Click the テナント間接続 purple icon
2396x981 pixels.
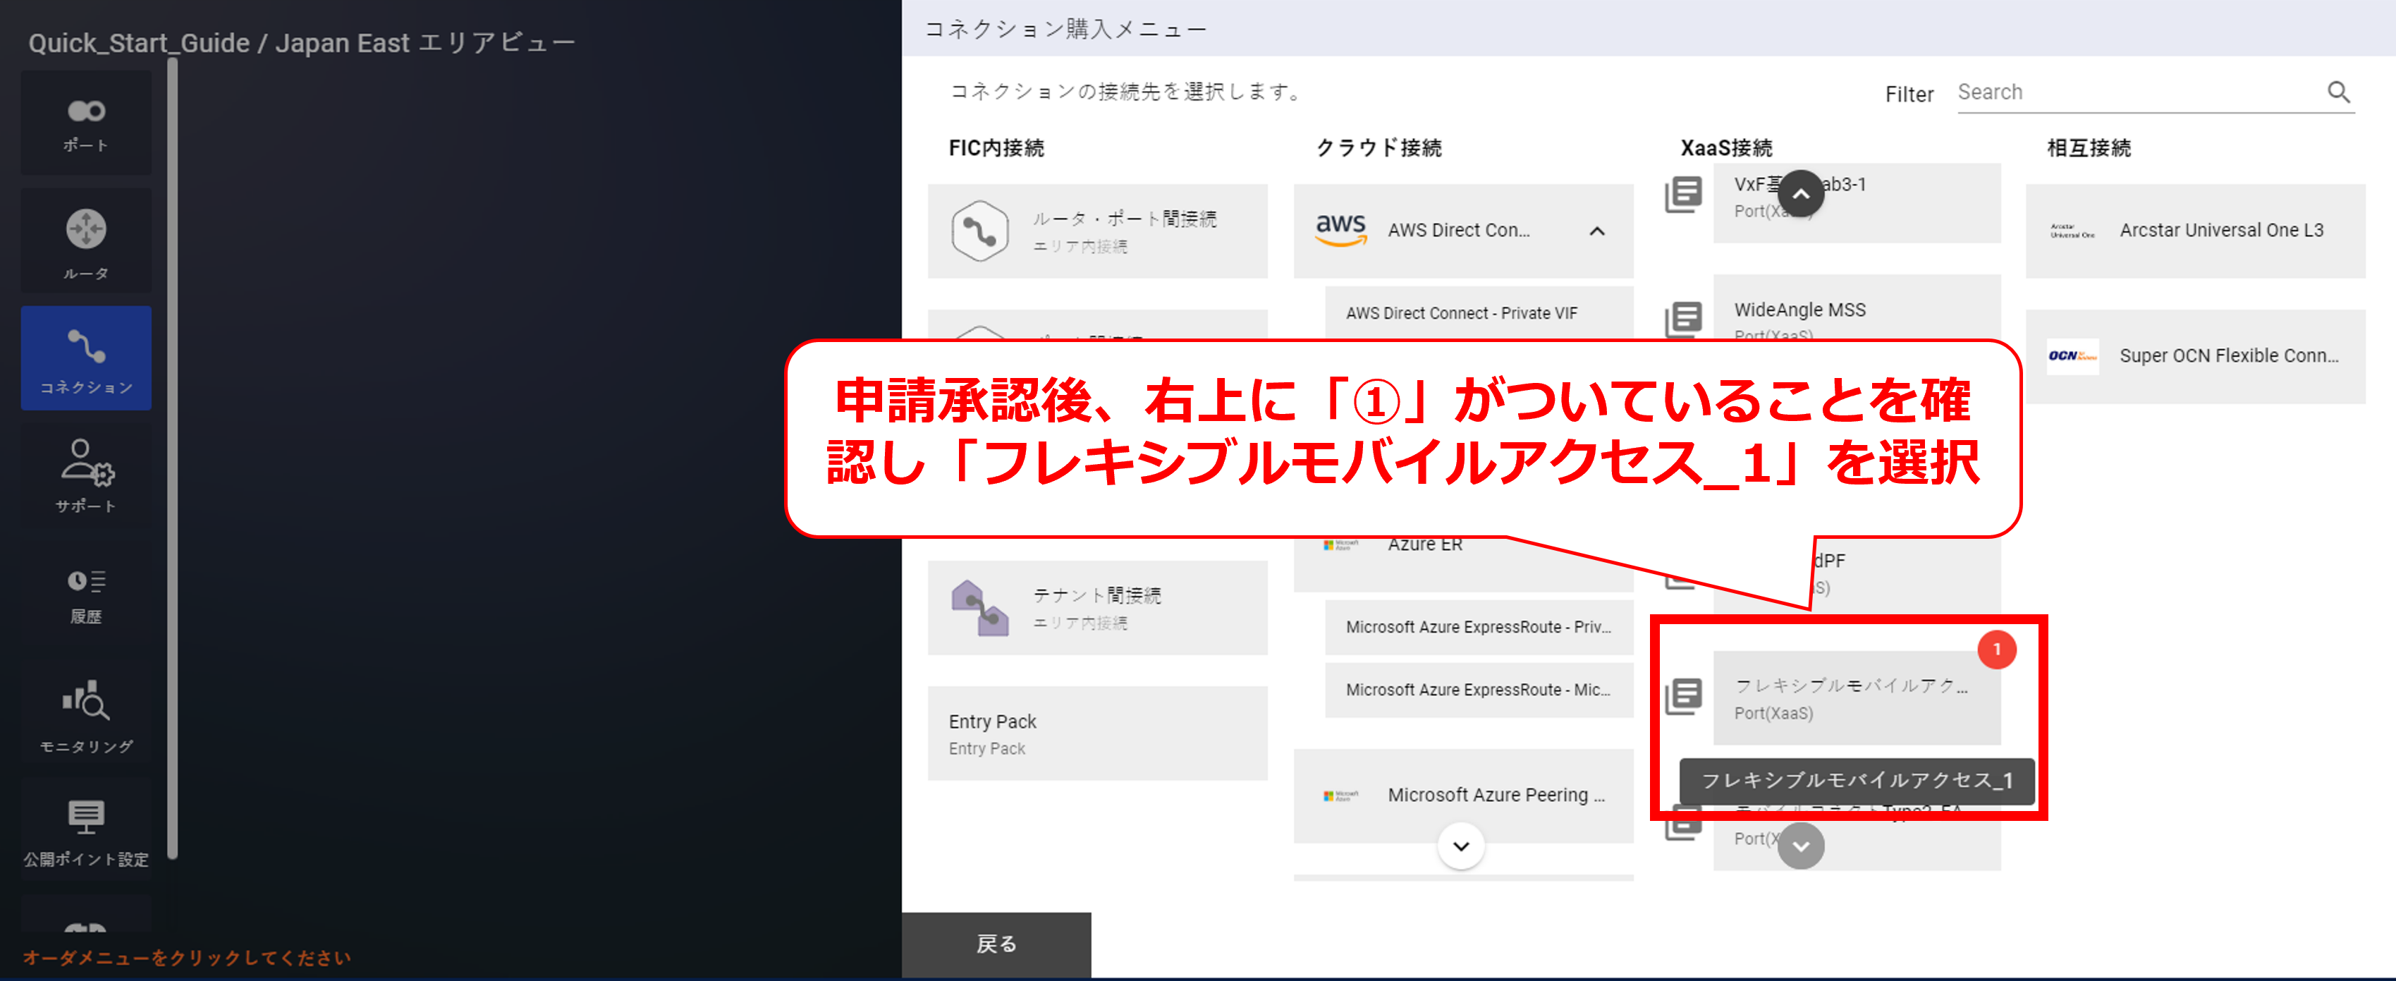point(979,607)
